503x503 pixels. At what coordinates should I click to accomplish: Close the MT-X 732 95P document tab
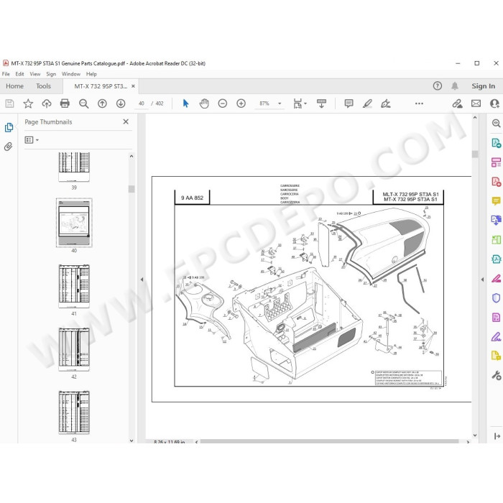[133, 86]
